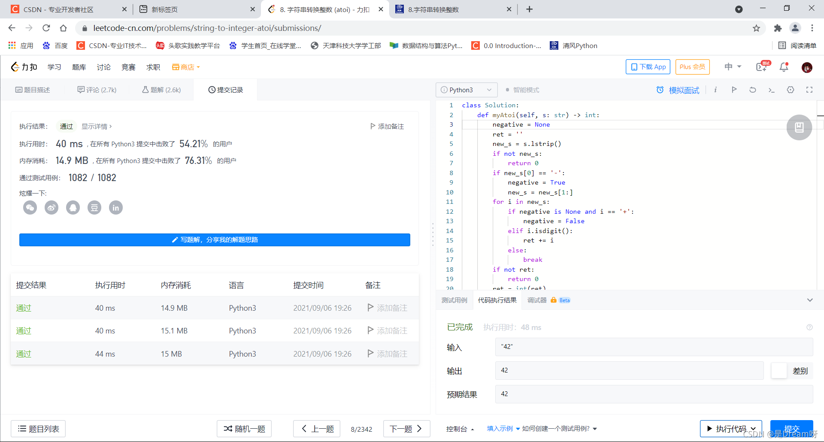This screenshot has width=824, height=442.
Task: Open the 中 language switcher dropdown
Action: pos(733,67)
